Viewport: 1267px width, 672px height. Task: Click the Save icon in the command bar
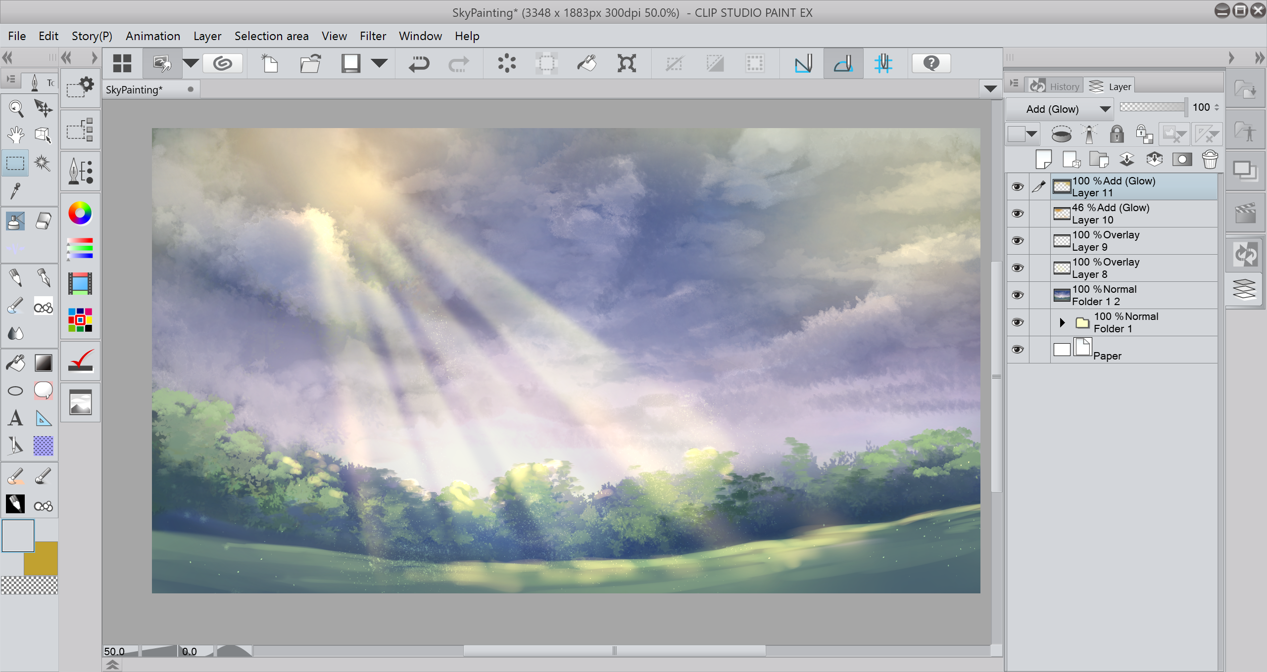pyautogui.click(x=351, y=63)
